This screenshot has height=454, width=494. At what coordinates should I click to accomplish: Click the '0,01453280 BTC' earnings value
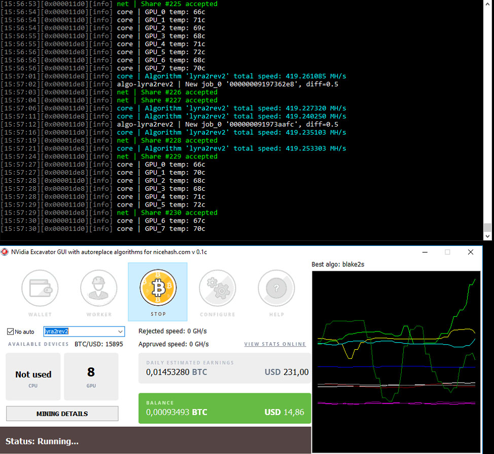pos(177,372)
